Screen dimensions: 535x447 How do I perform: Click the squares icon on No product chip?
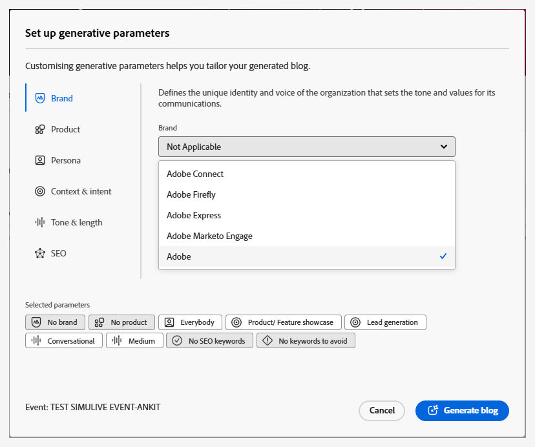pyautogui.click(x=100, y=322)
